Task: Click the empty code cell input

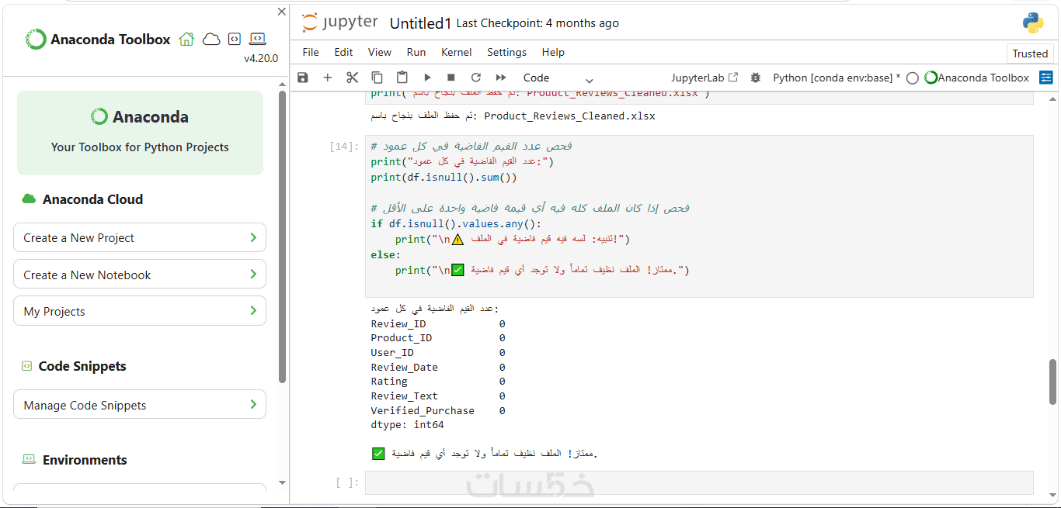Action: 699,482
